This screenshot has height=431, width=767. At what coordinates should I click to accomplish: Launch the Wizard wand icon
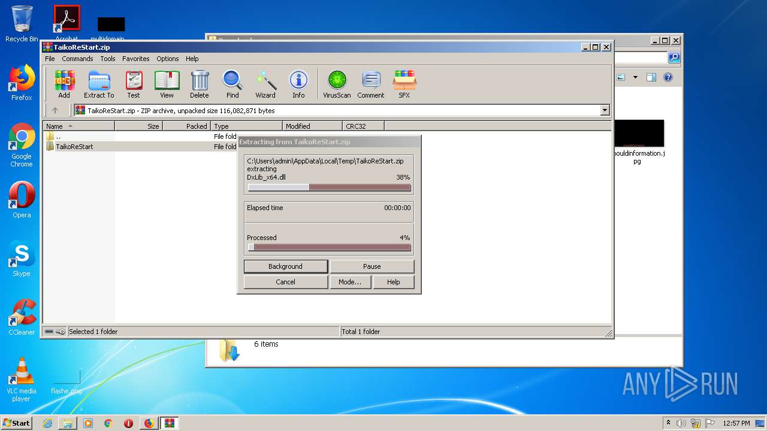click(x=265, y=84)
